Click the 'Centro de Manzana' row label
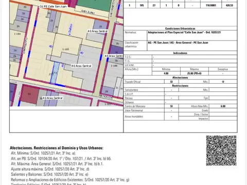Image resolution: width=247 pixels, height=185 pixels. pos(135,106)
